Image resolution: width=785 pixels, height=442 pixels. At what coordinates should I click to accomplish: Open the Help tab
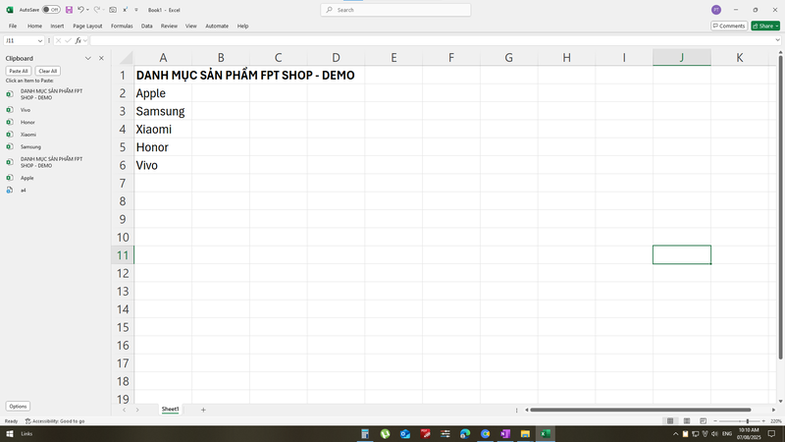coord(242,27)
